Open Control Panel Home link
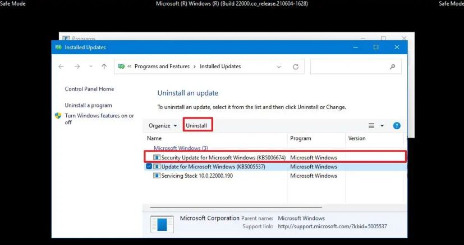This screenshot has height=245, width=464. pyautogui.click(x=89, y=89)
